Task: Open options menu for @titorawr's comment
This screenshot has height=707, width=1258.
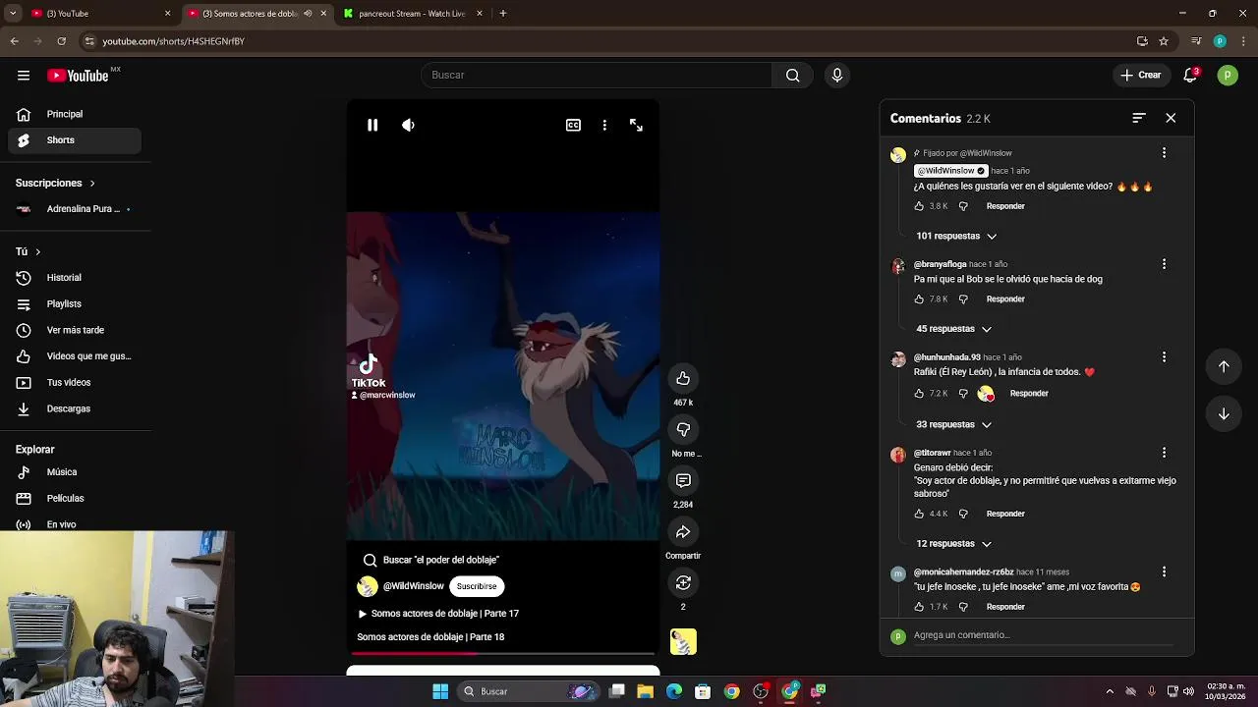Action: point(1164,453)
